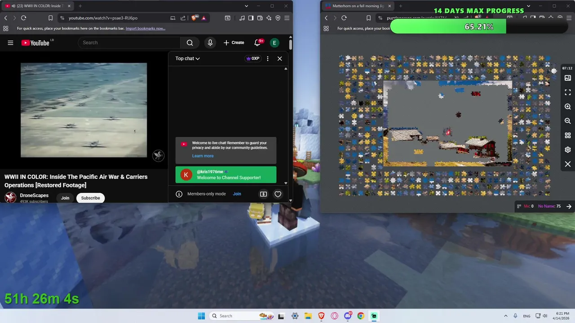Close the puzzle side toolbar
Screen dimensions: 575x323
click(568, 164)
